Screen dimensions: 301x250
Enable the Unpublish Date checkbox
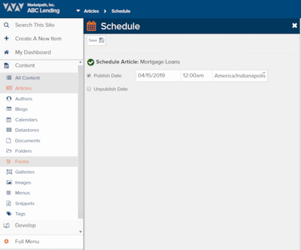tap(89, 89)
